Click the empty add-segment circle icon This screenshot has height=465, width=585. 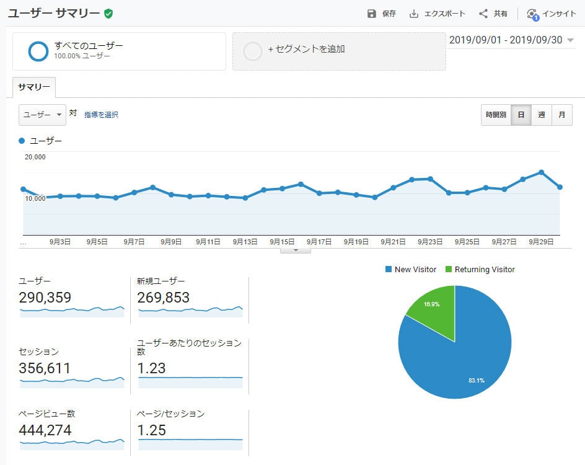253,51
